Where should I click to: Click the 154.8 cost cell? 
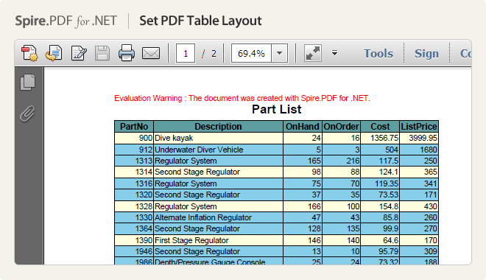[x=380, y=206]
